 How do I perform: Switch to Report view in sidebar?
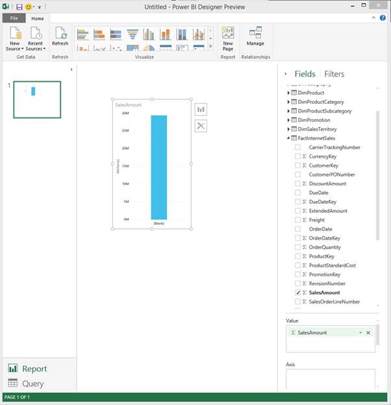27,368
